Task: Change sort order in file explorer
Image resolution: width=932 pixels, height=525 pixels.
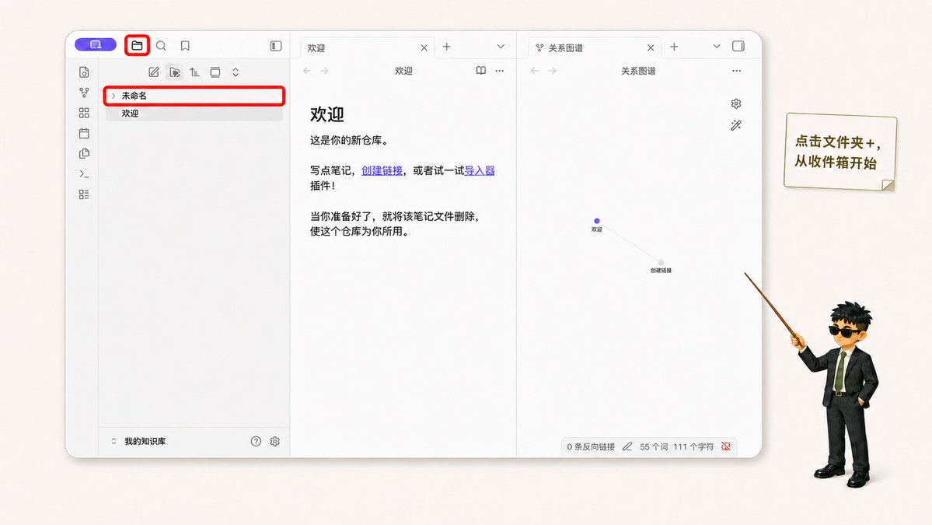Action: point(194,72)
